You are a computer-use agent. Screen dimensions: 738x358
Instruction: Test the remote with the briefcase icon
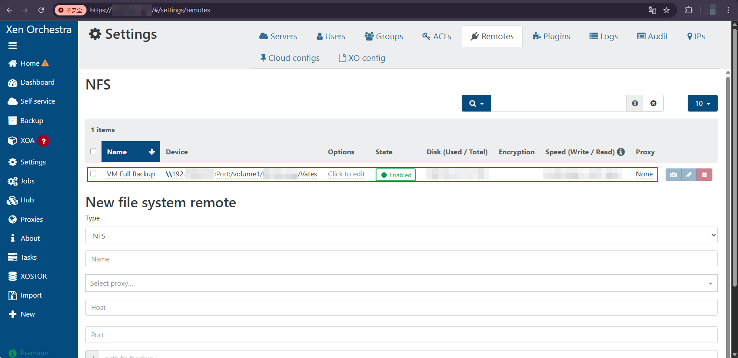point(673,175)
